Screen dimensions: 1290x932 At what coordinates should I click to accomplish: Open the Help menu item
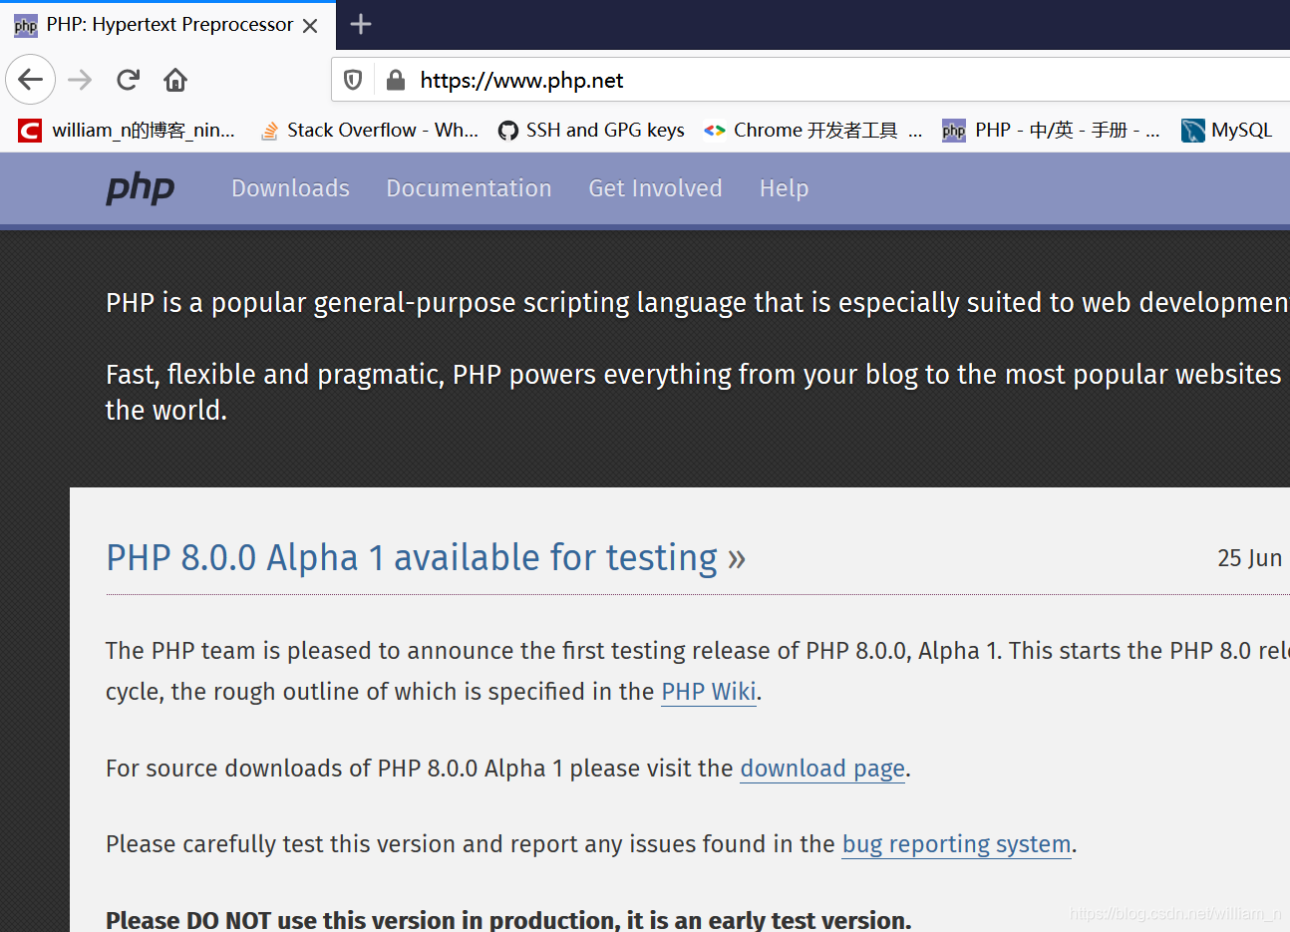pos(784,188)
